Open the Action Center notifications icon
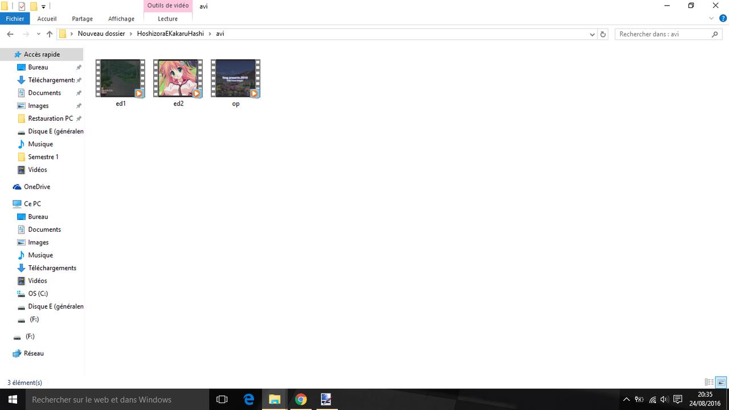The image size is (729, 410). click(x=678, y=399)
